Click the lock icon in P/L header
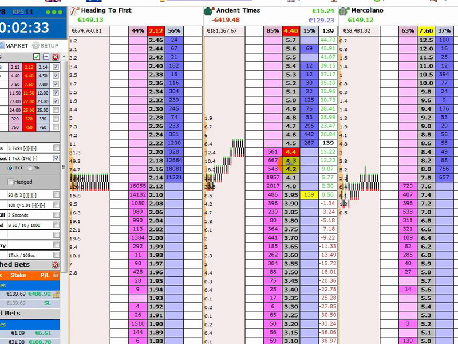 56,294
